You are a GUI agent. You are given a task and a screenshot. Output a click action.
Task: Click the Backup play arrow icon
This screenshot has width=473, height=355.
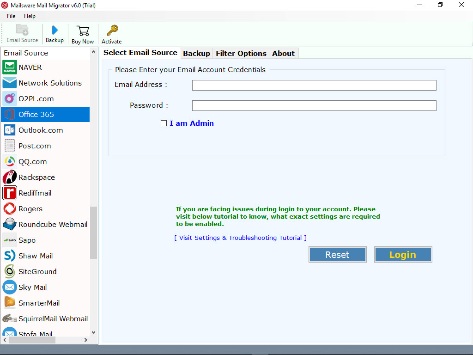[x=55, y=30]
